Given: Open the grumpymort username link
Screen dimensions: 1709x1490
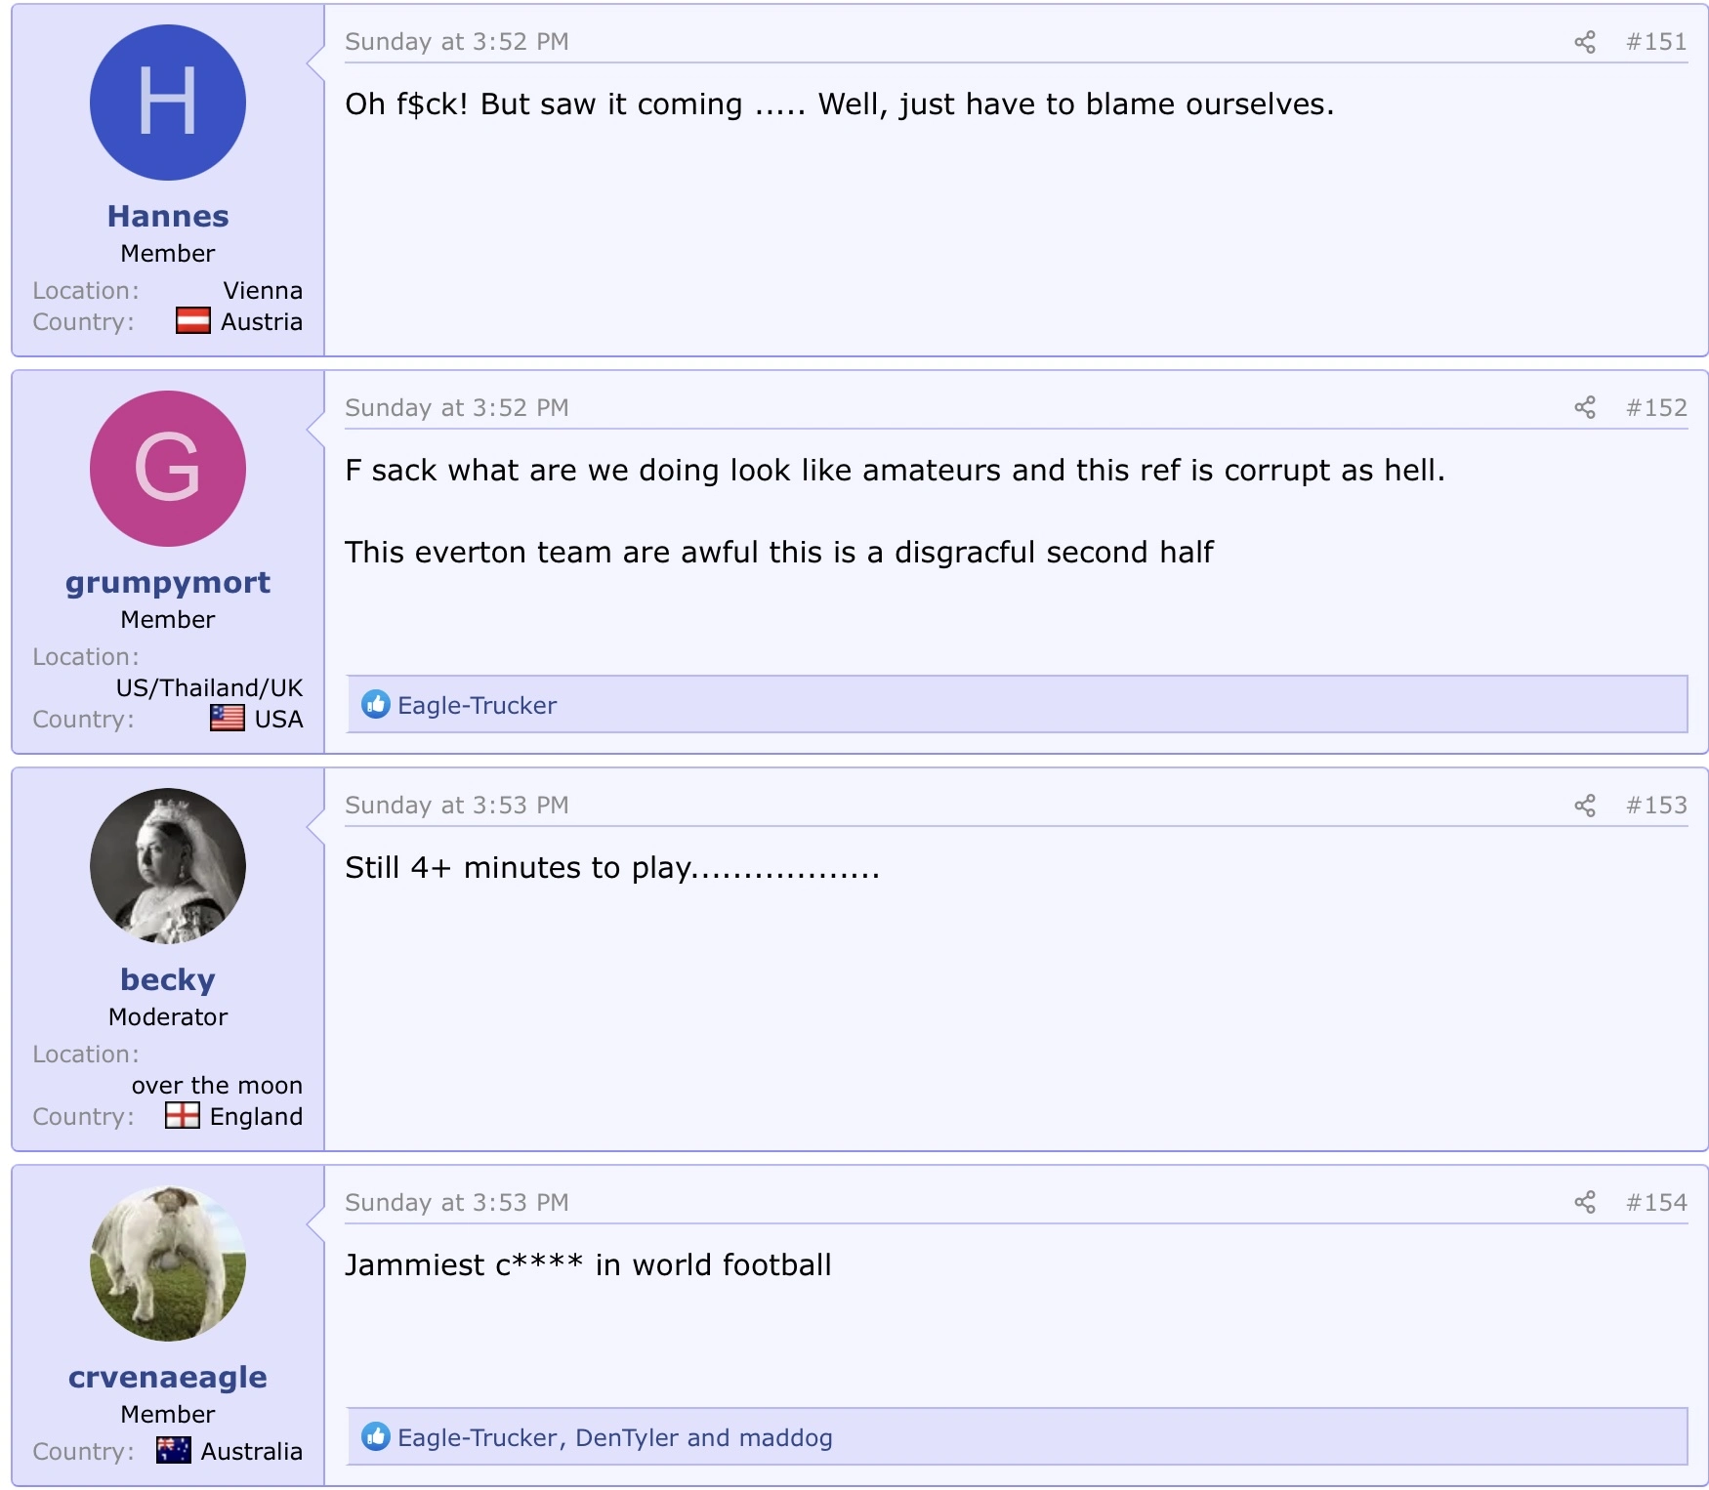Looking at the screenshot, I should (168, 583).
